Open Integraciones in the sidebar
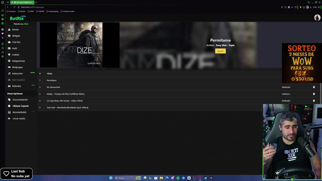This screenshot has width=322, height=181. coord(18,61)
